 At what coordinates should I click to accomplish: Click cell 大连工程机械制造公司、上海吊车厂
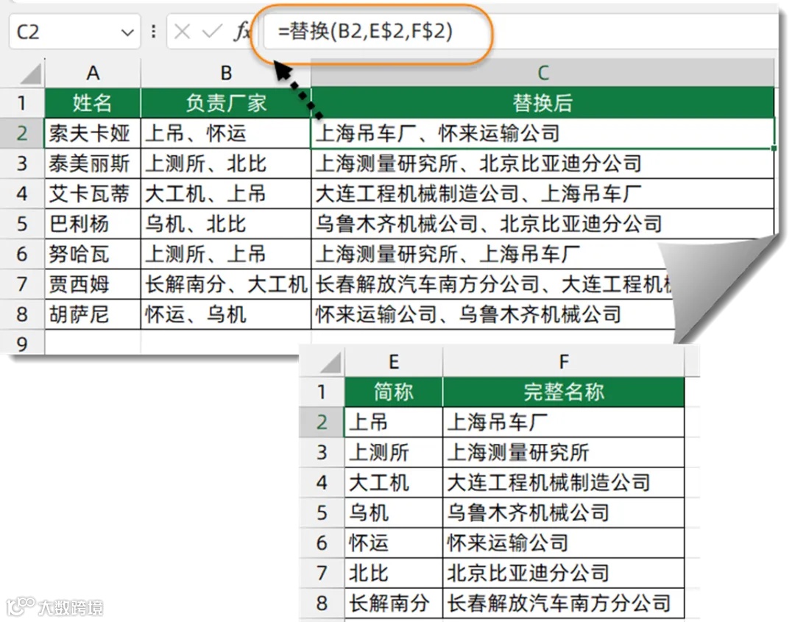[543, 194]
